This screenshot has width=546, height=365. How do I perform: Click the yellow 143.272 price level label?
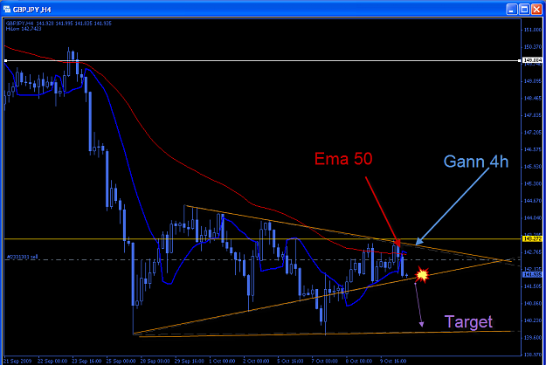(532, 238)
